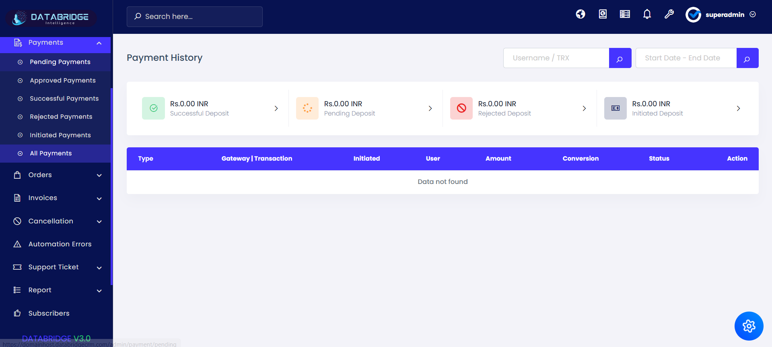Click the DATABRIDGE V3.0 footer text

pos(56,339)
